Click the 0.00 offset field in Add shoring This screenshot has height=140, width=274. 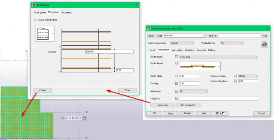pos(125,70)
